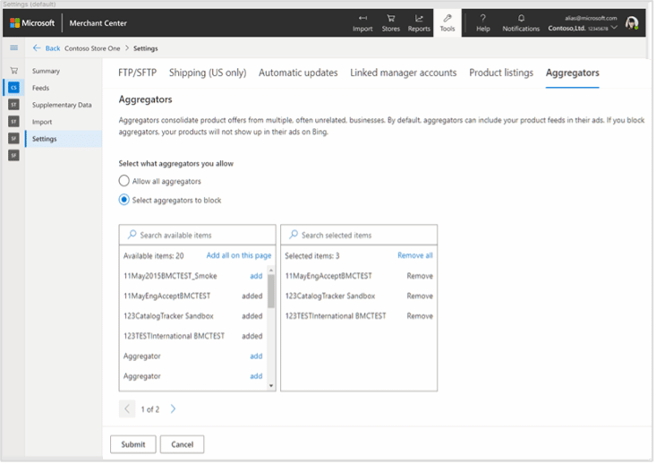
Task: Open the Stores cart icon
Action: (391, 18)
